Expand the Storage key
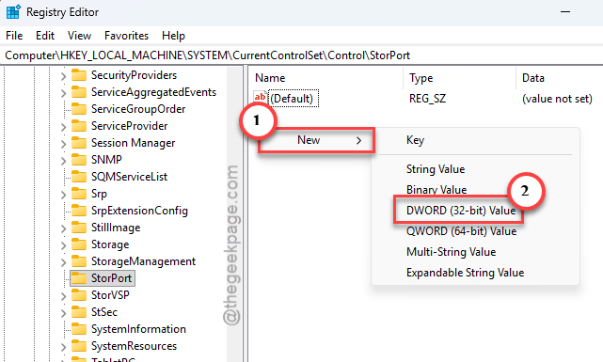 63,245
